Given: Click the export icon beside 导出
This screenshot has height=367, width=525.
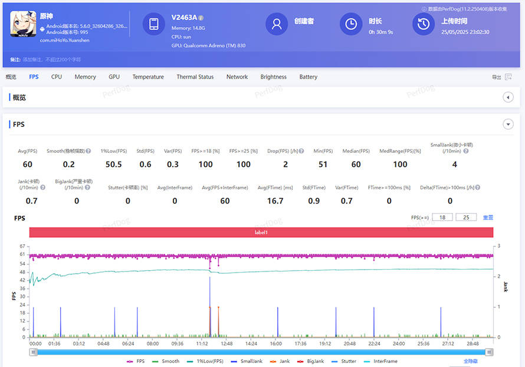Looking at the screenshot, I should click(508, 77).
